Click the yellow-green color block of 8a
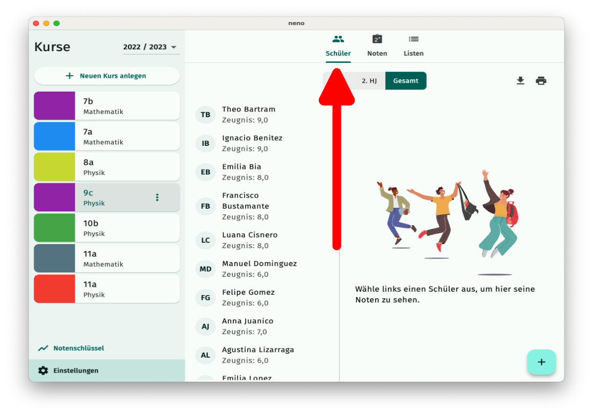 click(54, 167)
